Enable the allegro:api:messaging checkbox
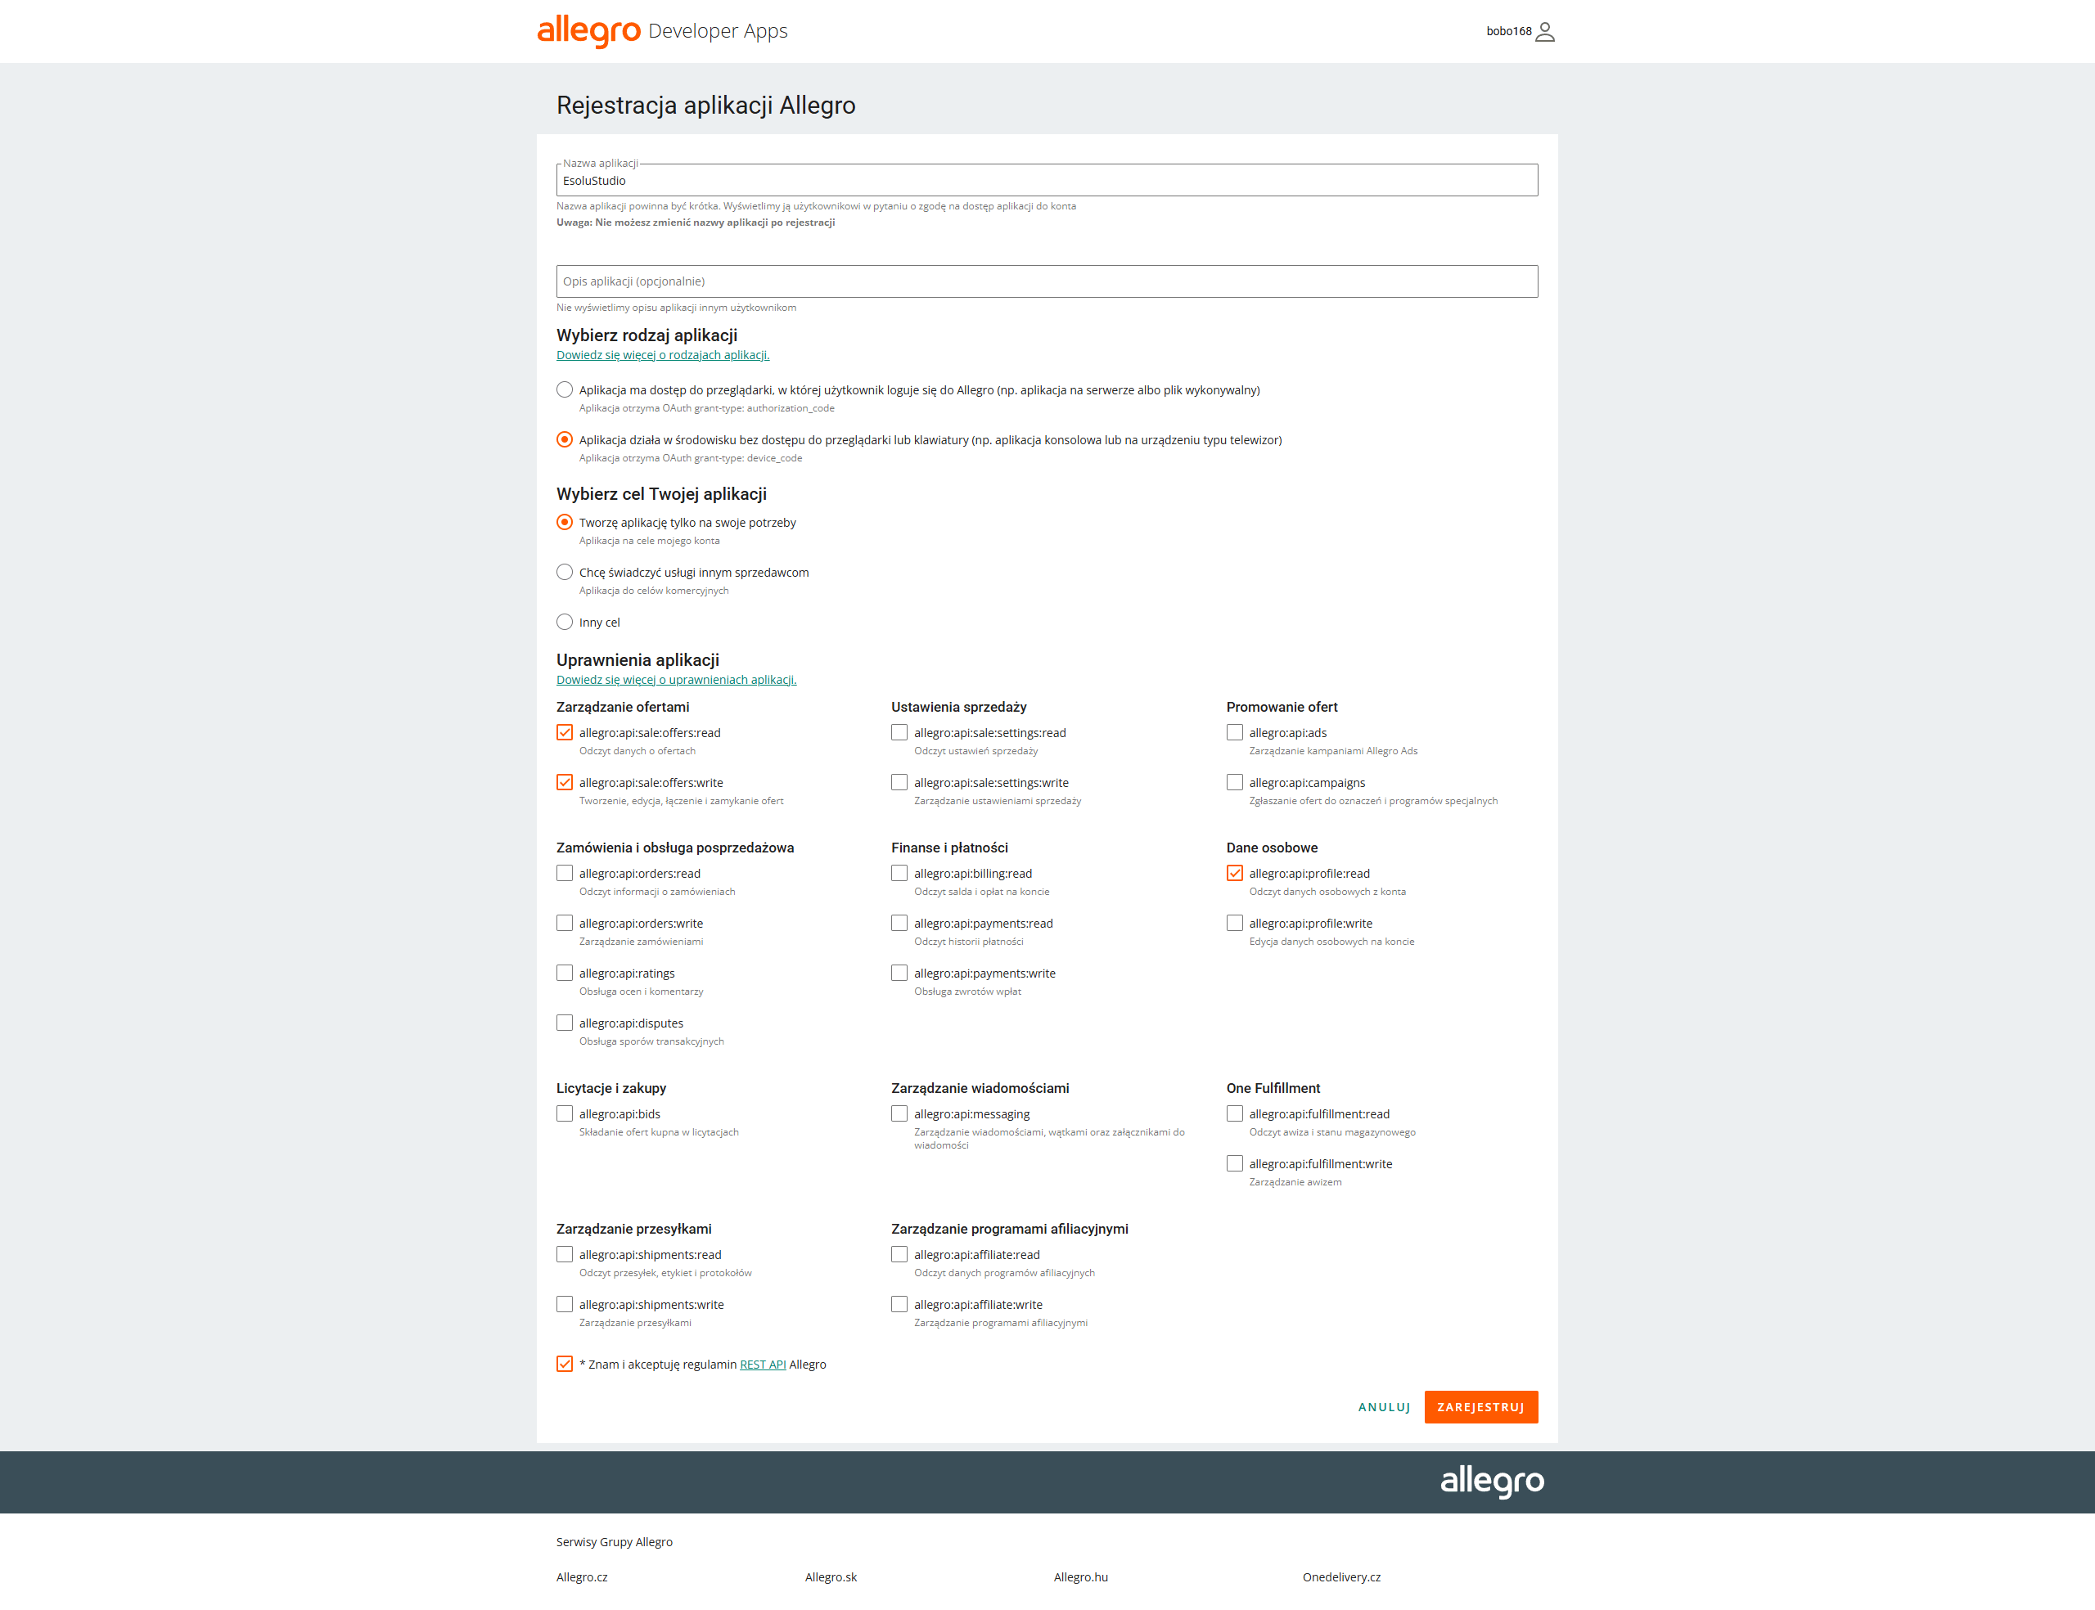 tap(899, 1113)
